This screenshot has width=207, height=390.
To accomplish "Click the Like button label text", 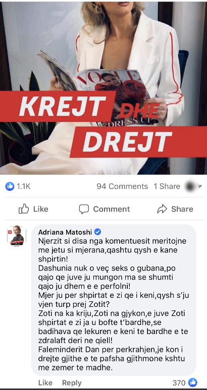I will pyautogui.click(x=40, y=209).
